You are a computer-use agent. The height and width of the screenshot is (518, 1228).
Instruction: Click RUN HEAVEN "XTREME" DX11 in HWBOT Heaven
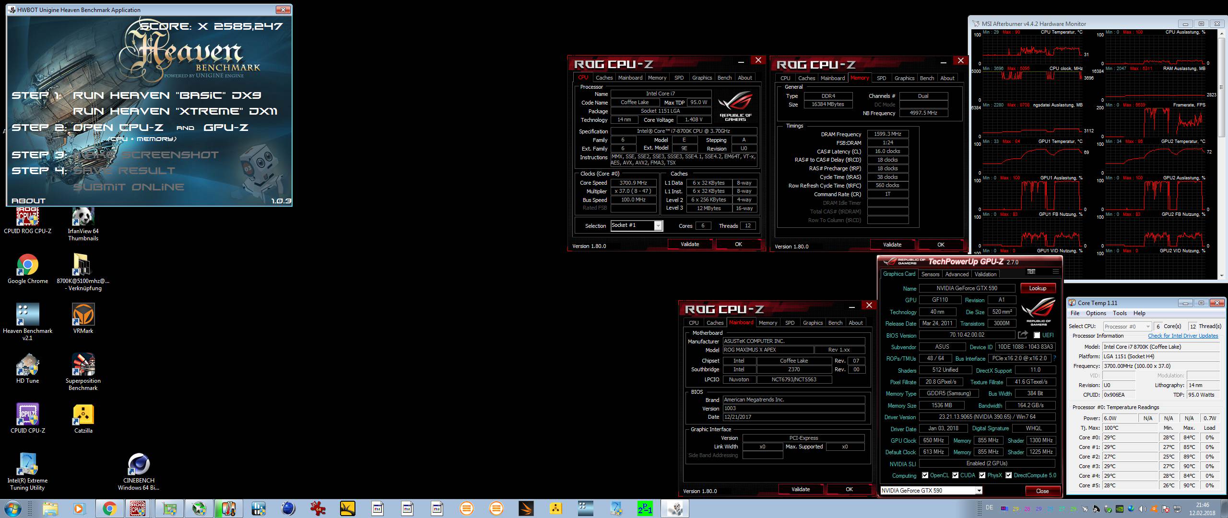coord(175,111)
